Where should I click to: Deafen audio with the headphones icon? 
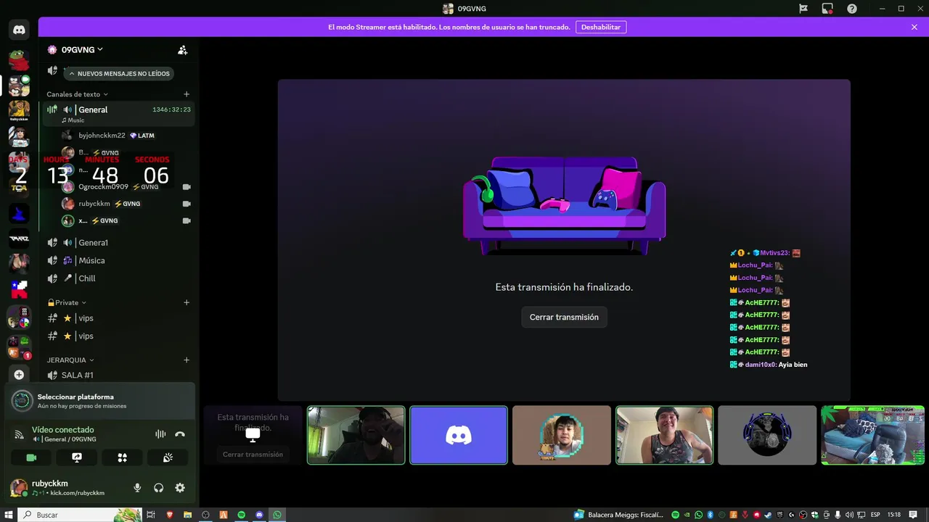[x=158, y=488]
